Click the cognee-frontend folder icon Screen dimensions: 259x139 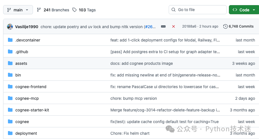[x=10, y=87]
